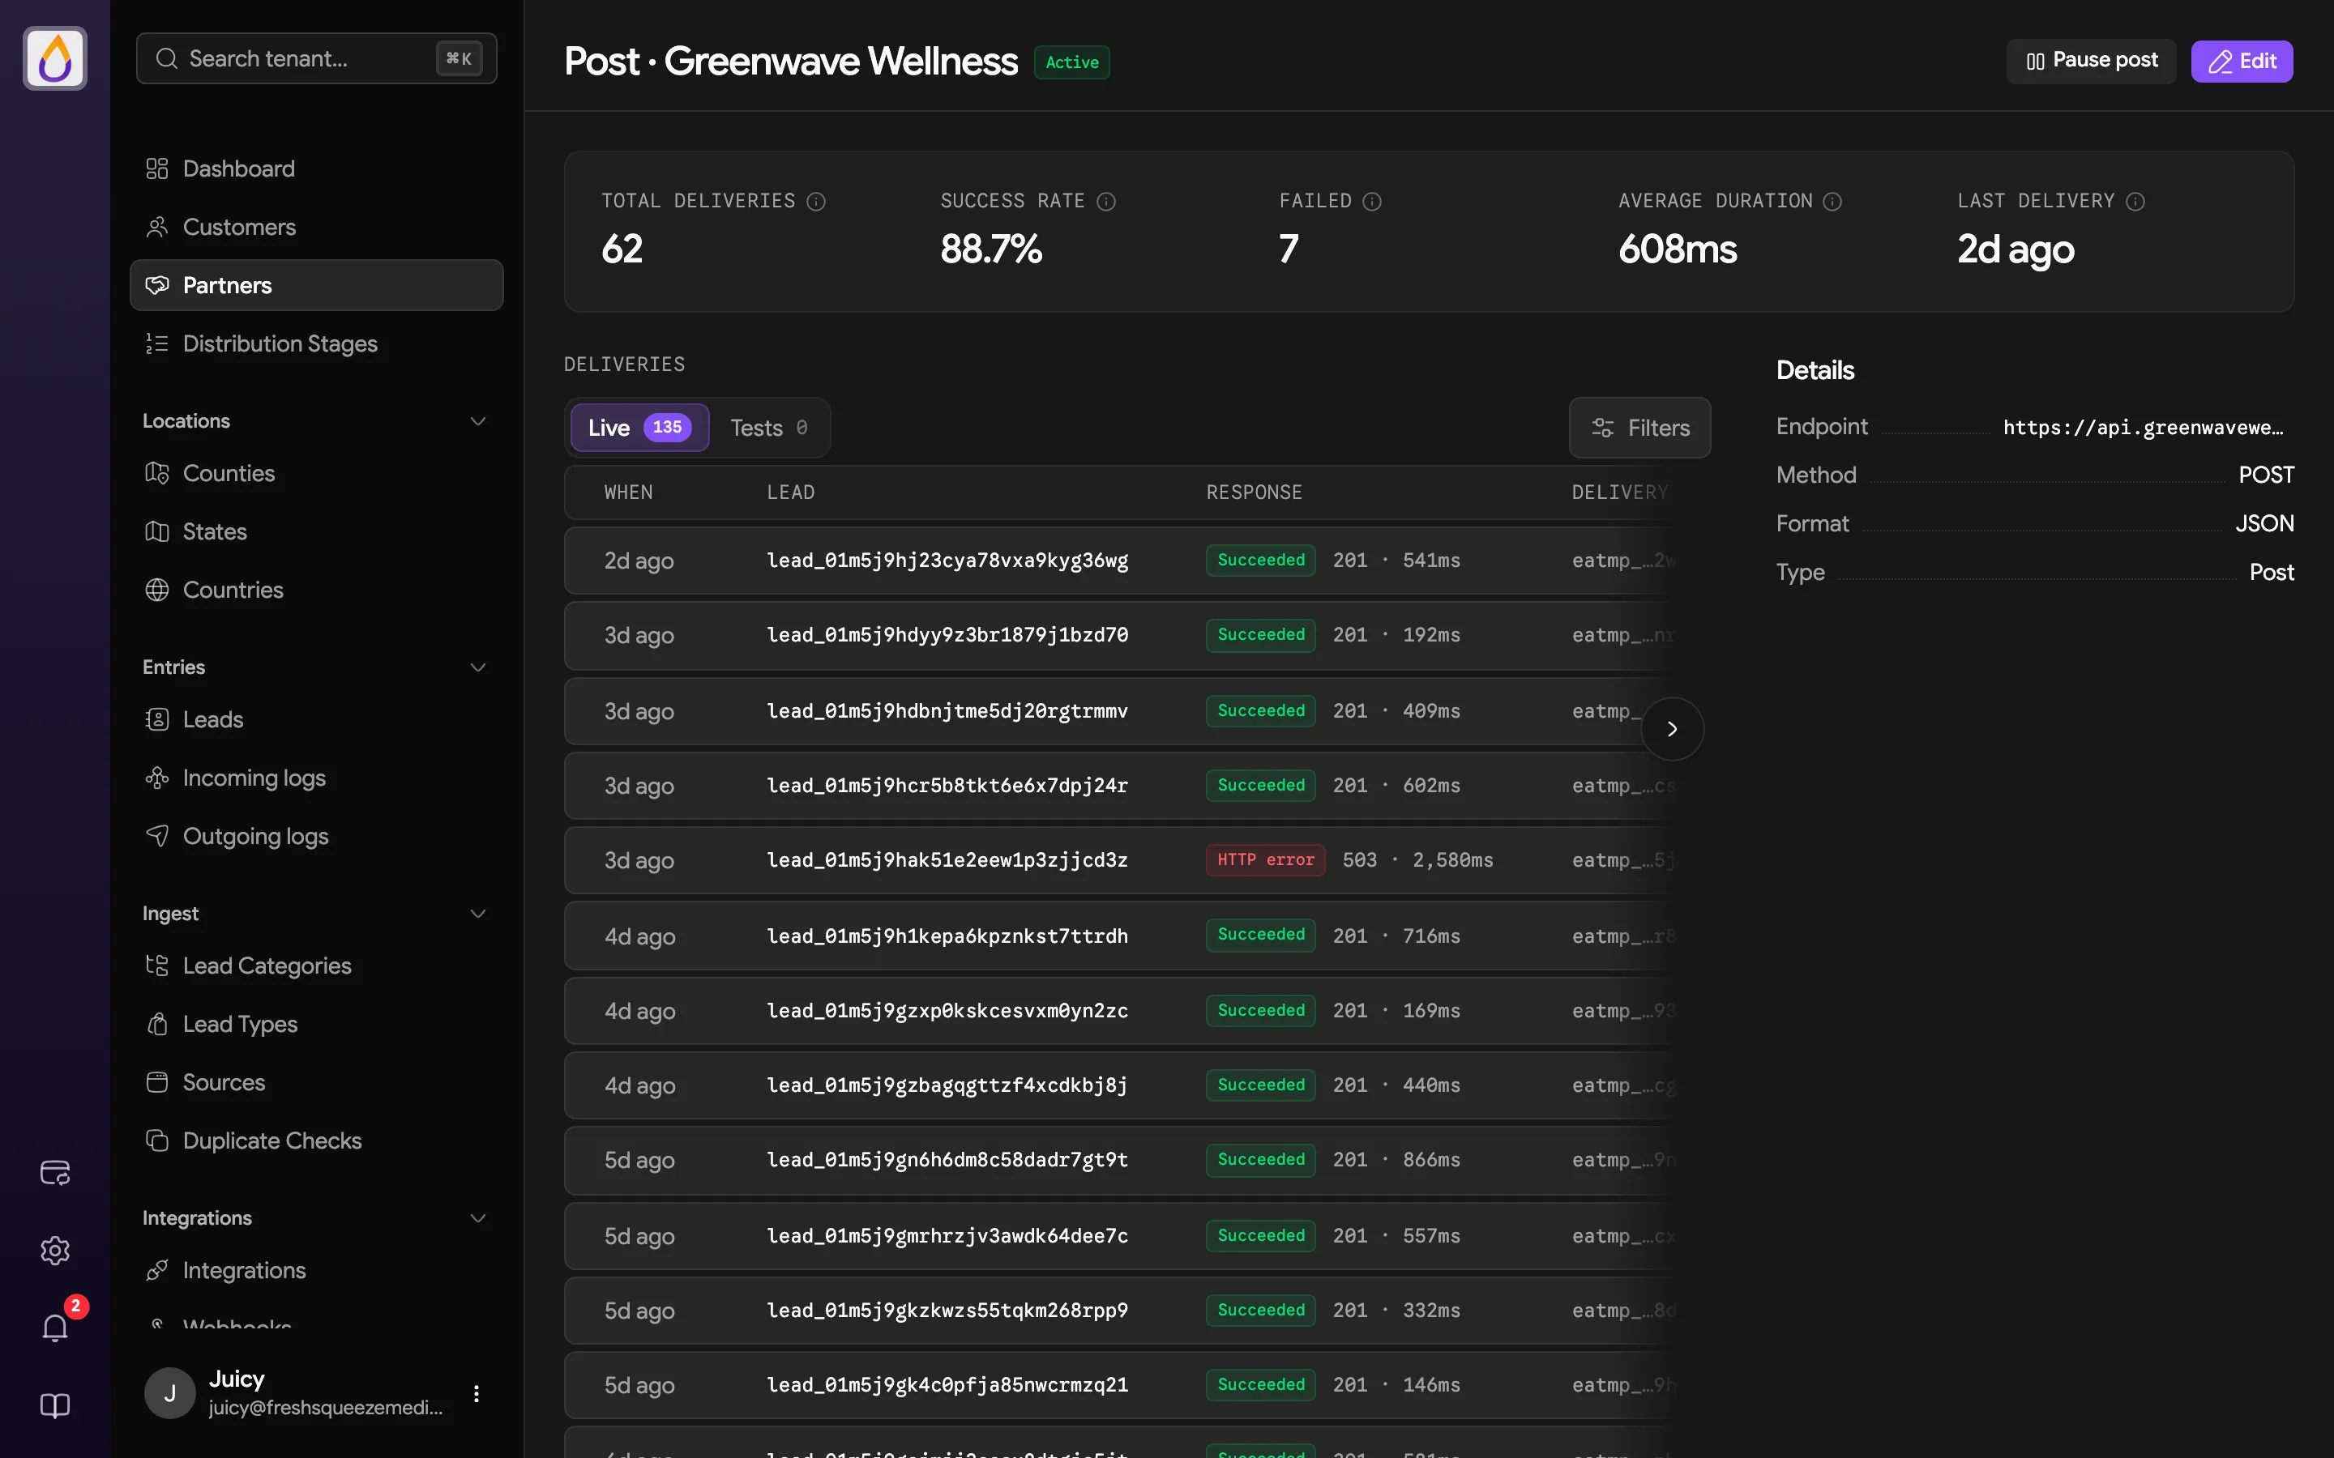The height and width of the screenshot is (1458, 2334).
Task: Click the Outgoing logs send icon
Action: coord(157,836)
